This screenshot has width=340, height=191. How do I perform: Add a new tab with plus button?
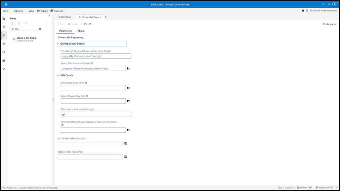106,17
